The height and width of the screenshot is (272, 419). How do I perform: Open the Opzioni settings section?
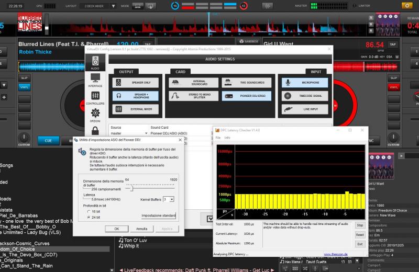pos(95,115)
